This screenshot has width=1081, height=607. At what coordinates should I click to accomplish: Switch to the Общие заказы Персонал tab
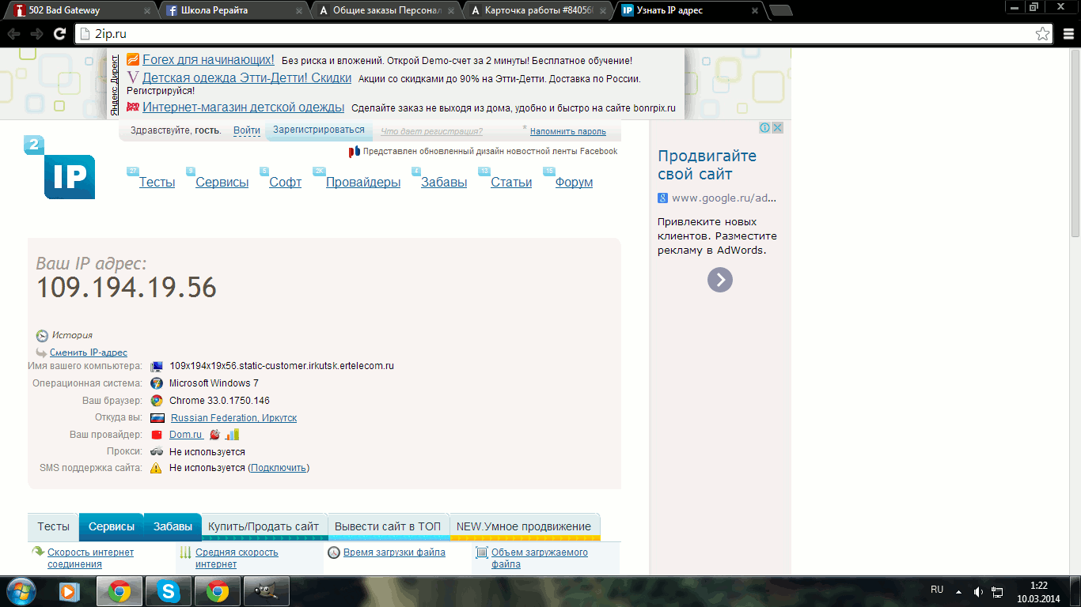386,10
